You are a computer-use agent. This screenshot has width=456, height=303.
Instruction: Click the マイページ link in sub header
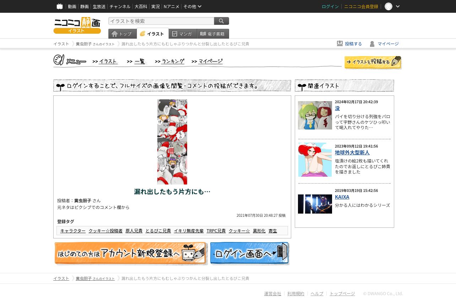click(388, 44)
